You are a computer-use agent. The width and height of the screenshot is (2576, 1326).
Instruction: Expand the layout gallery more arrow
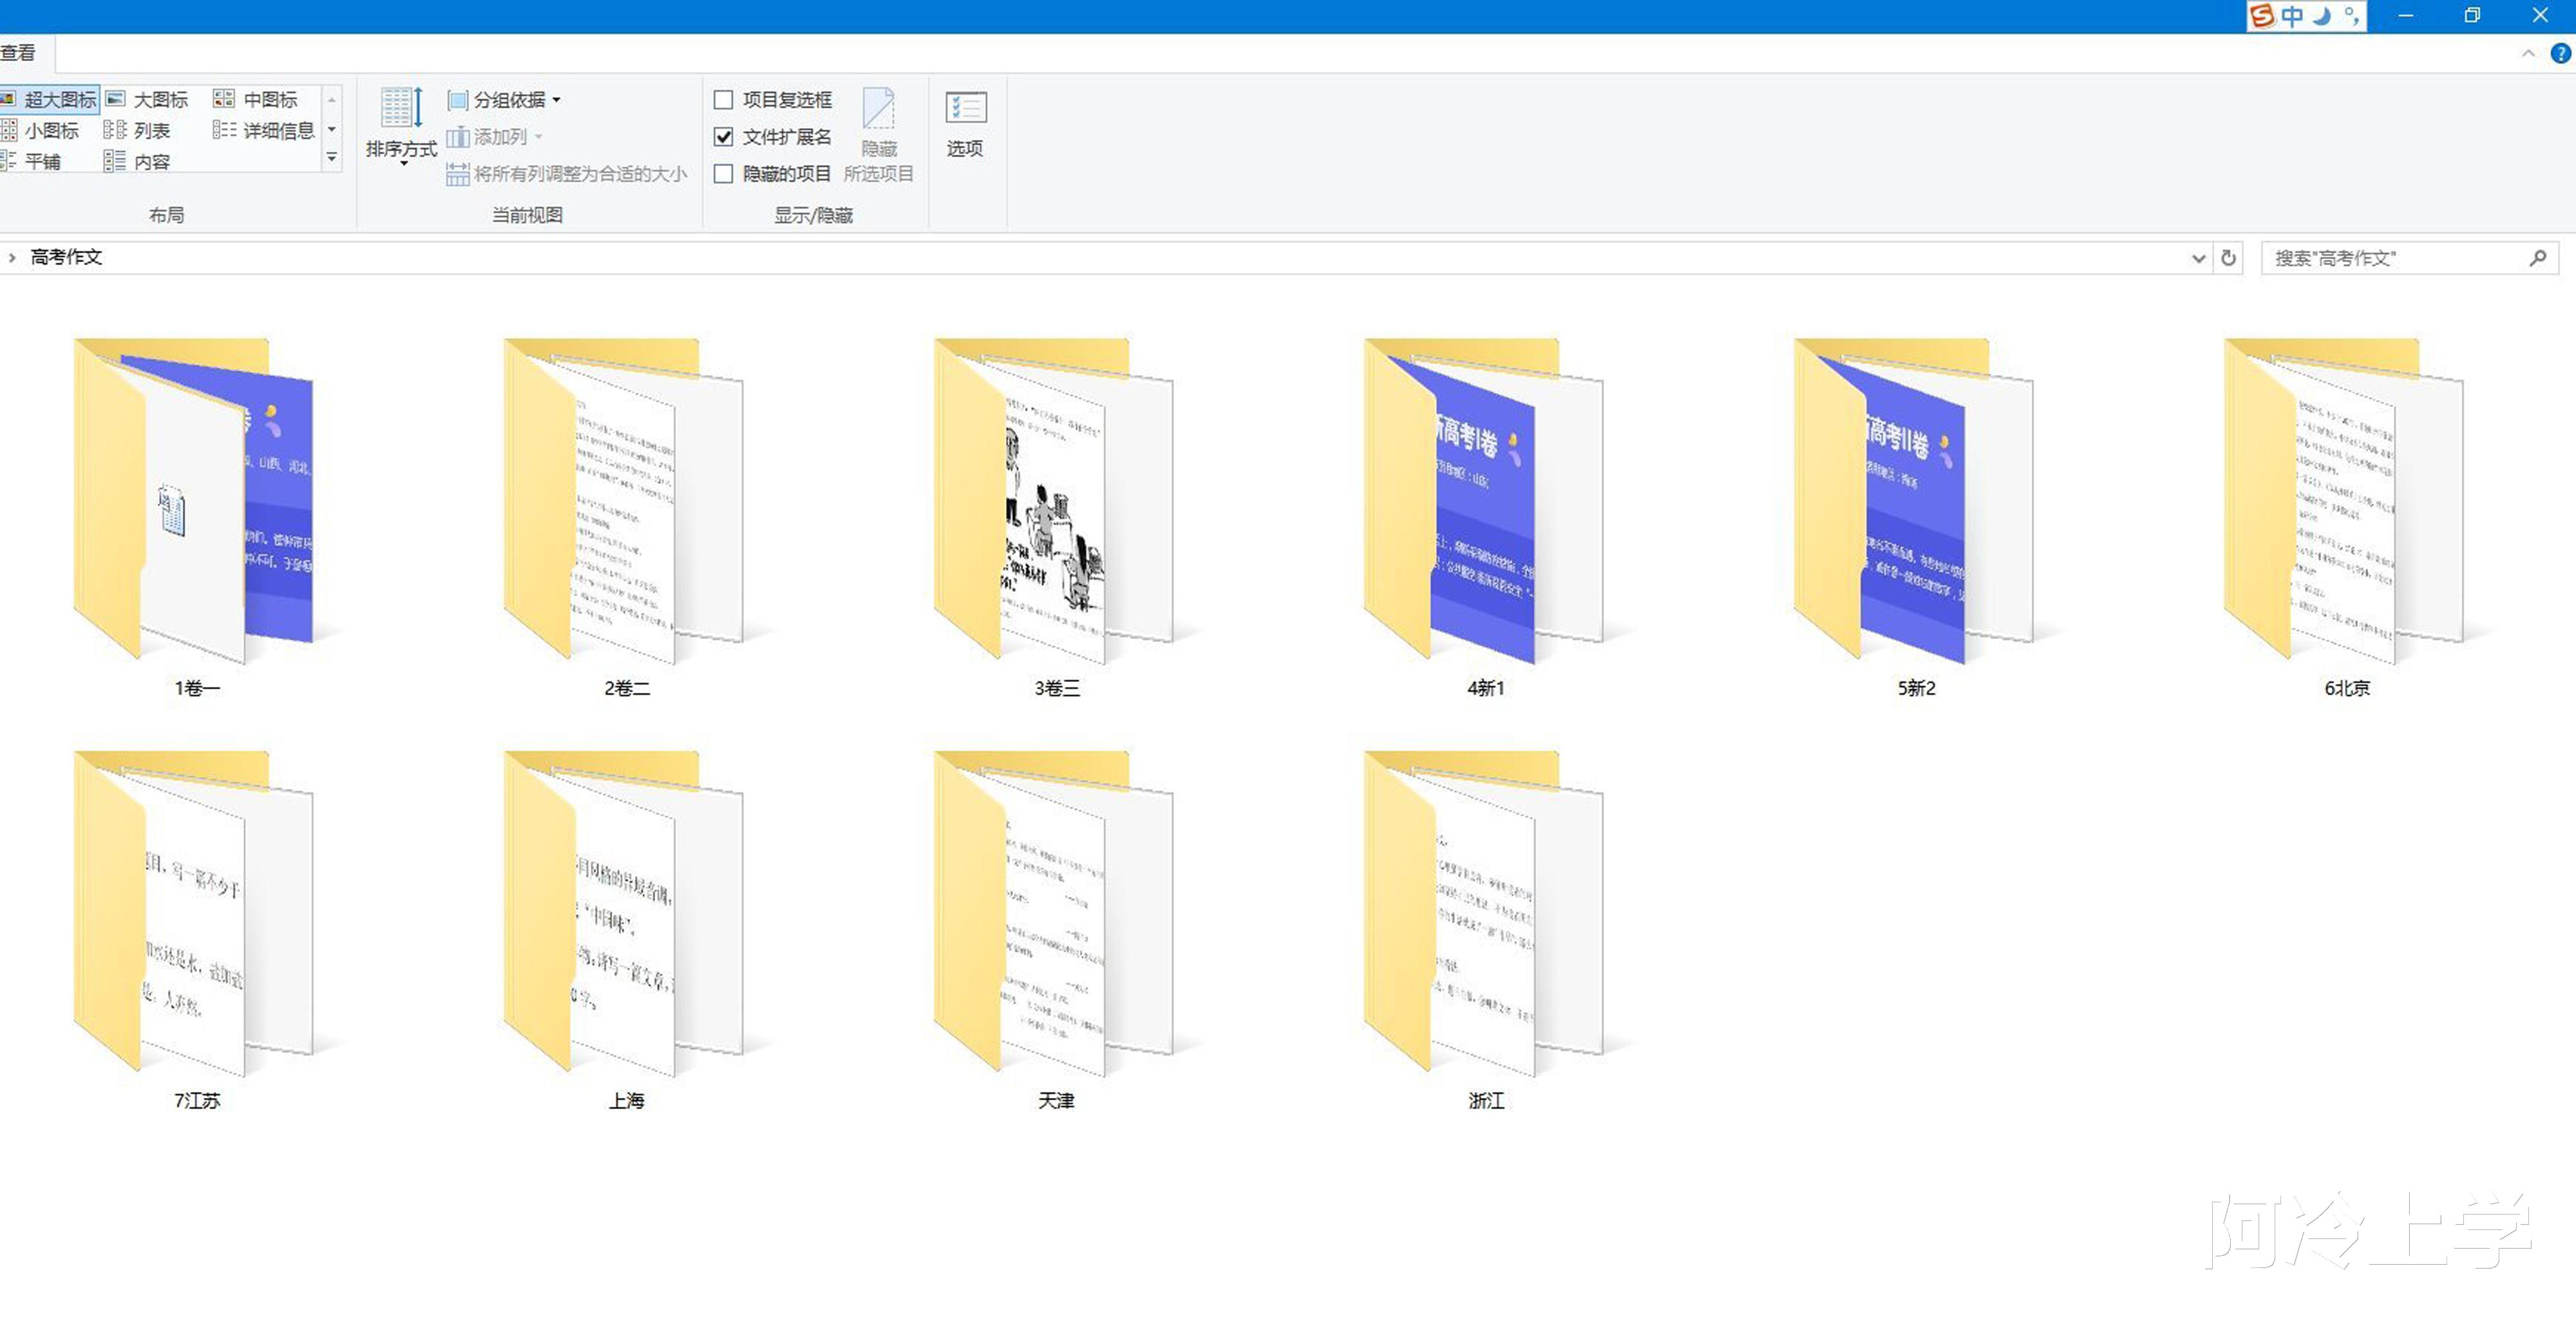(x=332, y=158)
